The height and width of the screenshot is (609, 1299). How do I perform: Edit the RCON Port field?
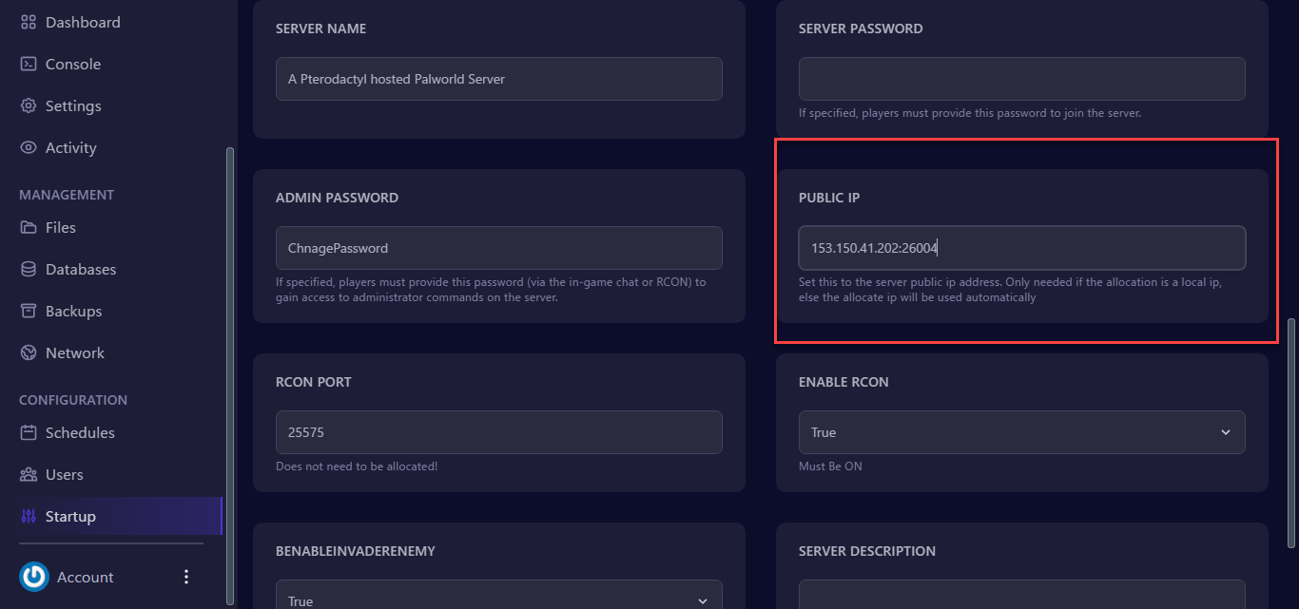499,432
